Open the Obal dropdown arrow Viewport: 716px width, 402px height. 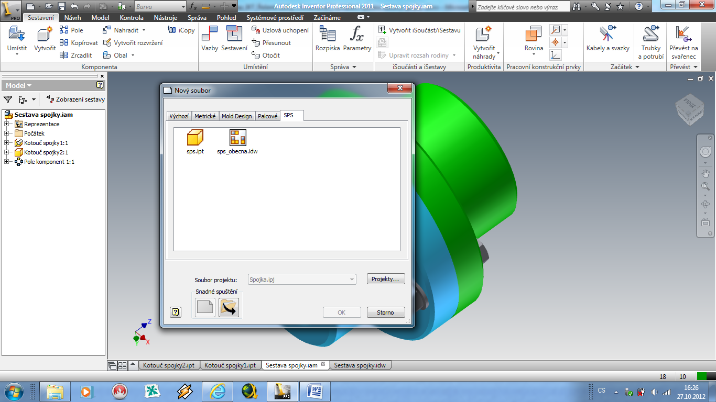(133, 55)
